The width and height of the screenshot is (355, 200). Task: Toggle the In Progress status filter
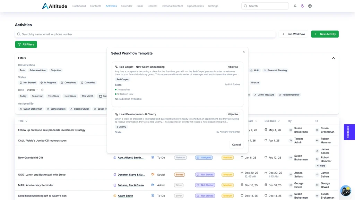point(48,83)
